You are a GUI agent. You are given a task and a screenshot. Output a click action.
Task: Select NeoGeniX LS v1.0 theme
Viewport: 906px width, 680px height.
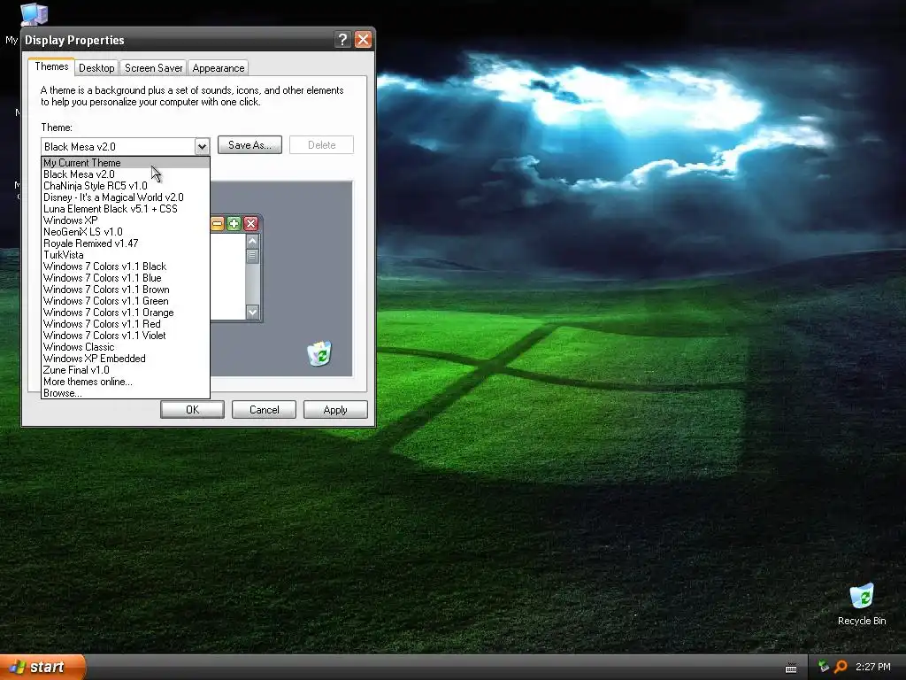point(126,232)
